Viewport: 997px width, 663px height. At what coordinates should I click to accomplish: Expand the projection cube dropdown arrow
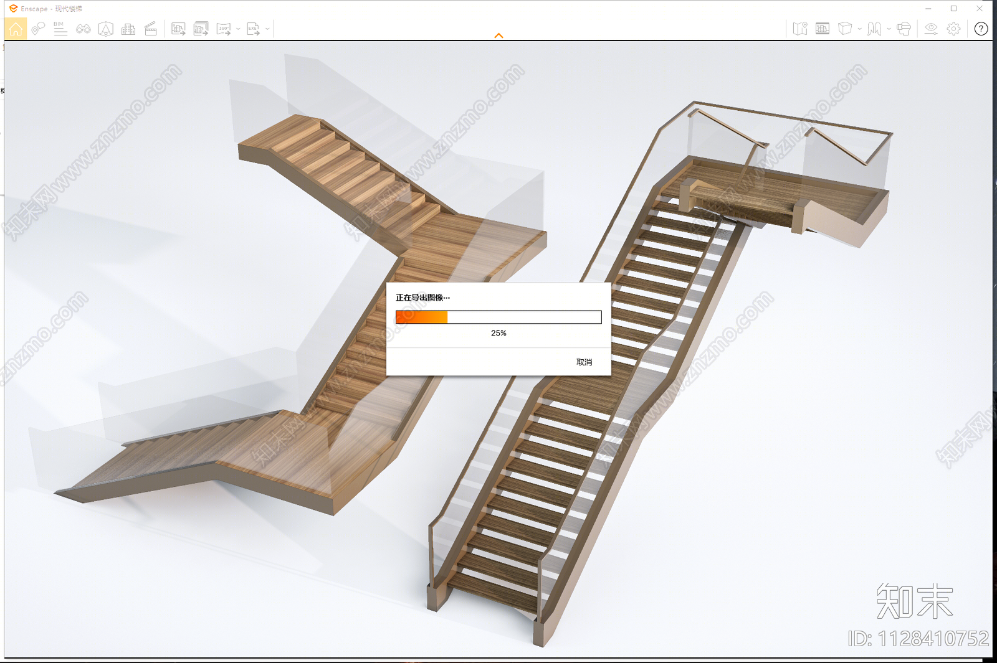click(860, 29)
